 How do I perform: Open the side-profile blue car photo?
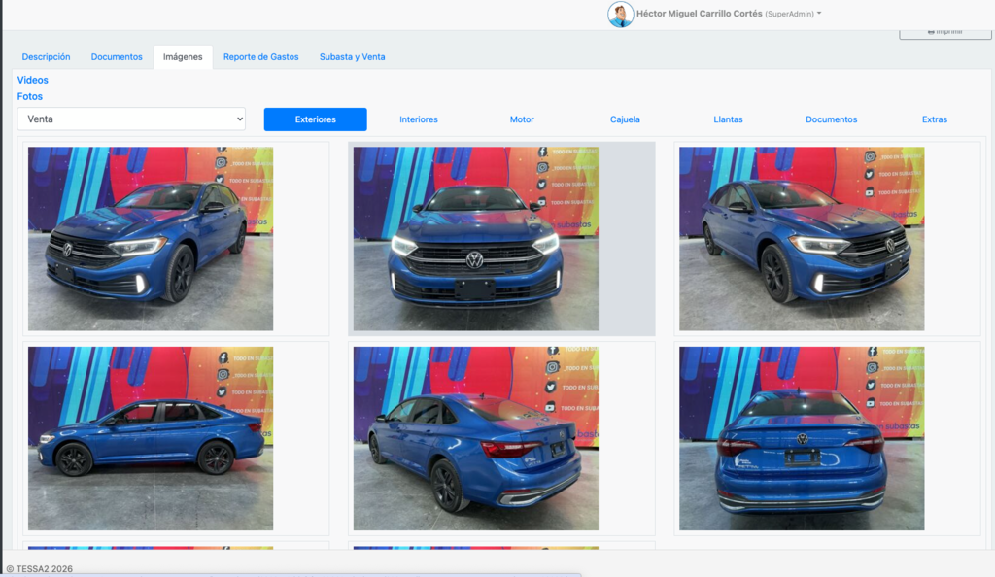click(151, 438)
